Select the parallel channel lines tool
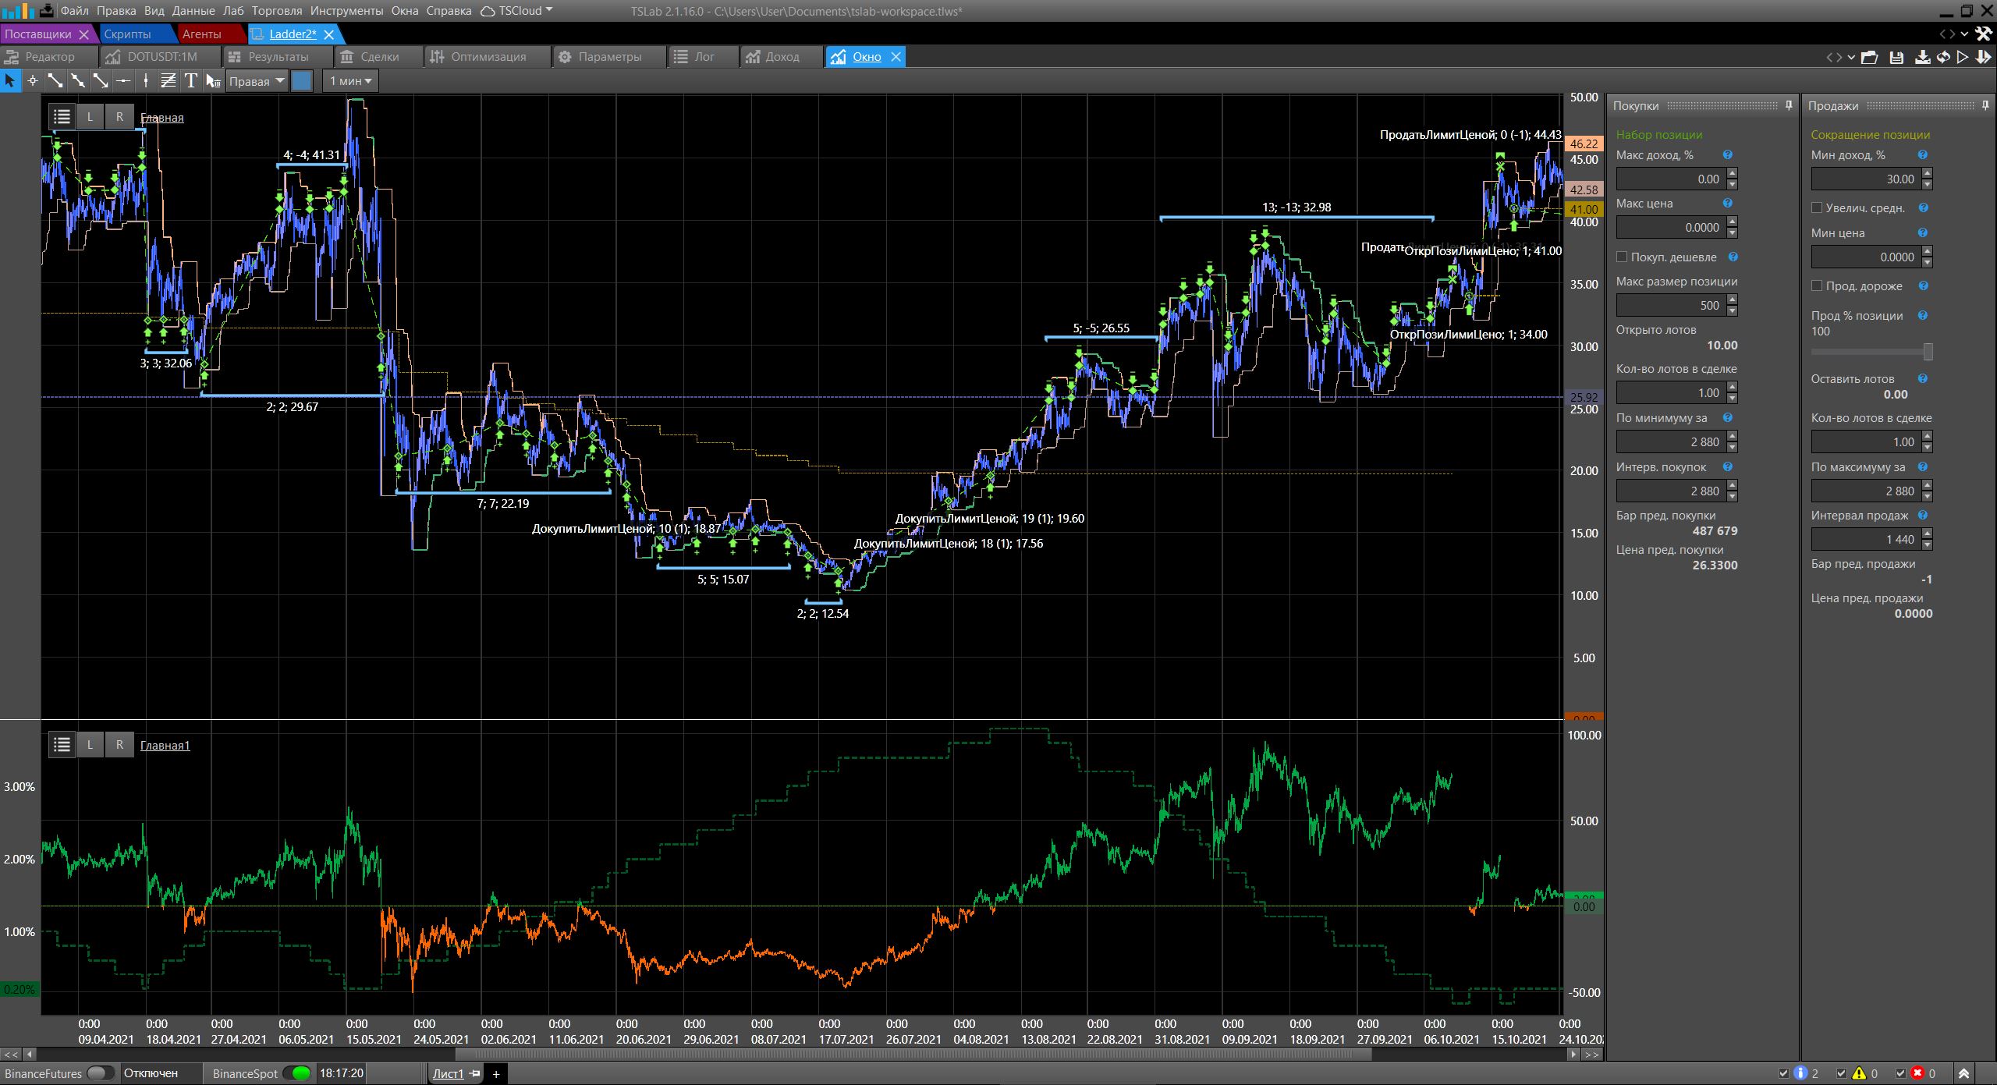This screenshot has width=1997, height=1085. click(x=168, y=80)
